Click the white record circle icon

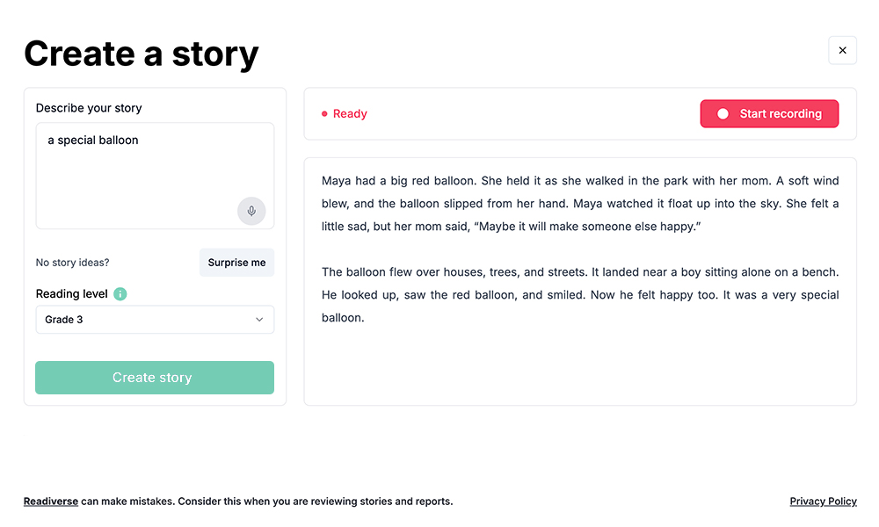(x=723, y=113)
